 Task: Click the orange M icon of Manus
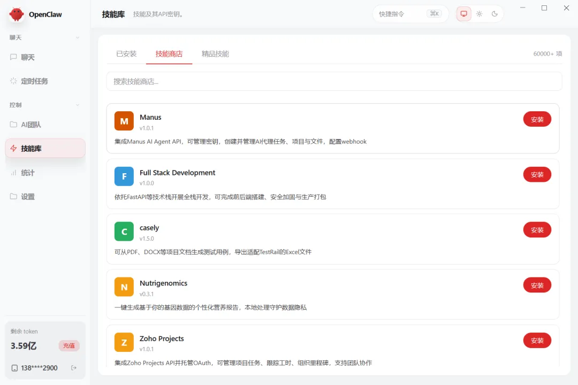(124, 121)
